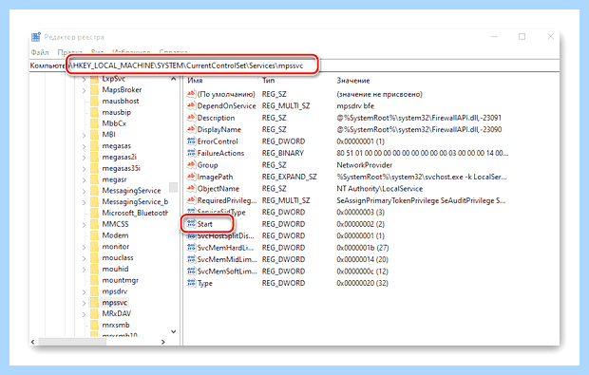Image resolution: width=589 pixels, height=375 pixels.
Task: Click the mountmgr folder icon
Action: click(x=94, y=280)
